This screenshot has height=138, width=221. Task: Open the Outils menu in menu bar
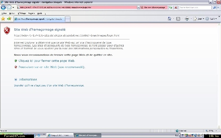pos(39,13)
